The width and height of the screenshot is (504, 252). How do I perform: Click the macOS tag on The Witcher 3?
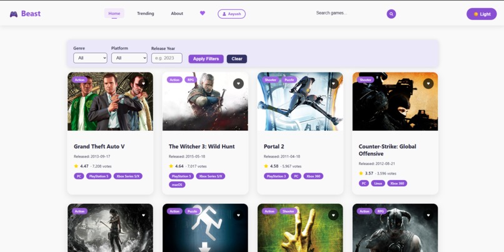[x=177, y=185]
